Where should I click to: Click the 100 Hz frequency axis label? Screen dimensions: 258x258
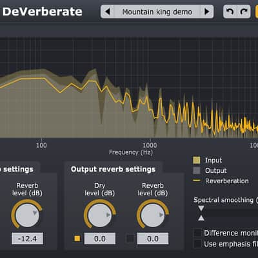(x=41, y=145)
